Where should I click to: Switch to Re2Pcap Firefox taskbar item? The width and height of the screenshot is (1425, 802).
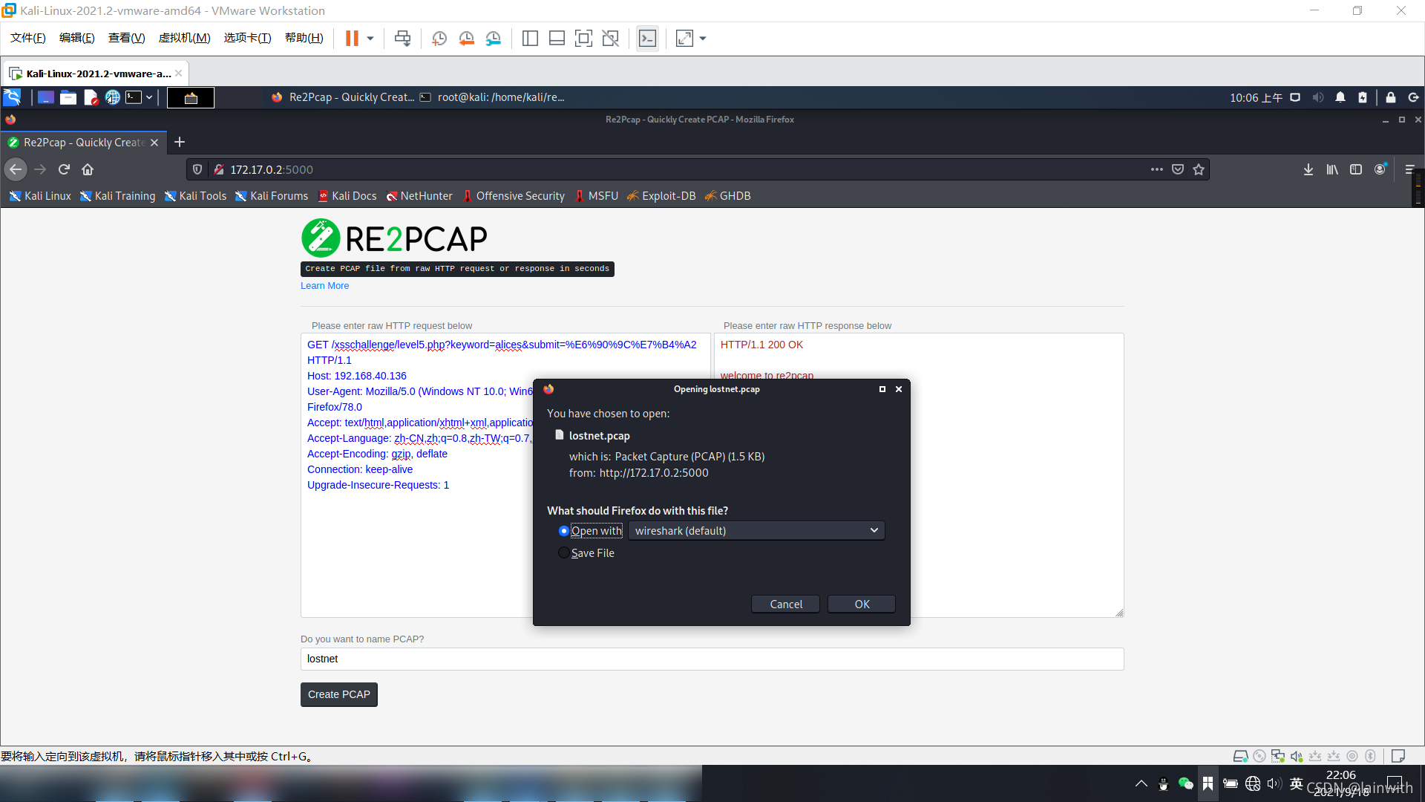pyautogui.click(x=342, y=97)
